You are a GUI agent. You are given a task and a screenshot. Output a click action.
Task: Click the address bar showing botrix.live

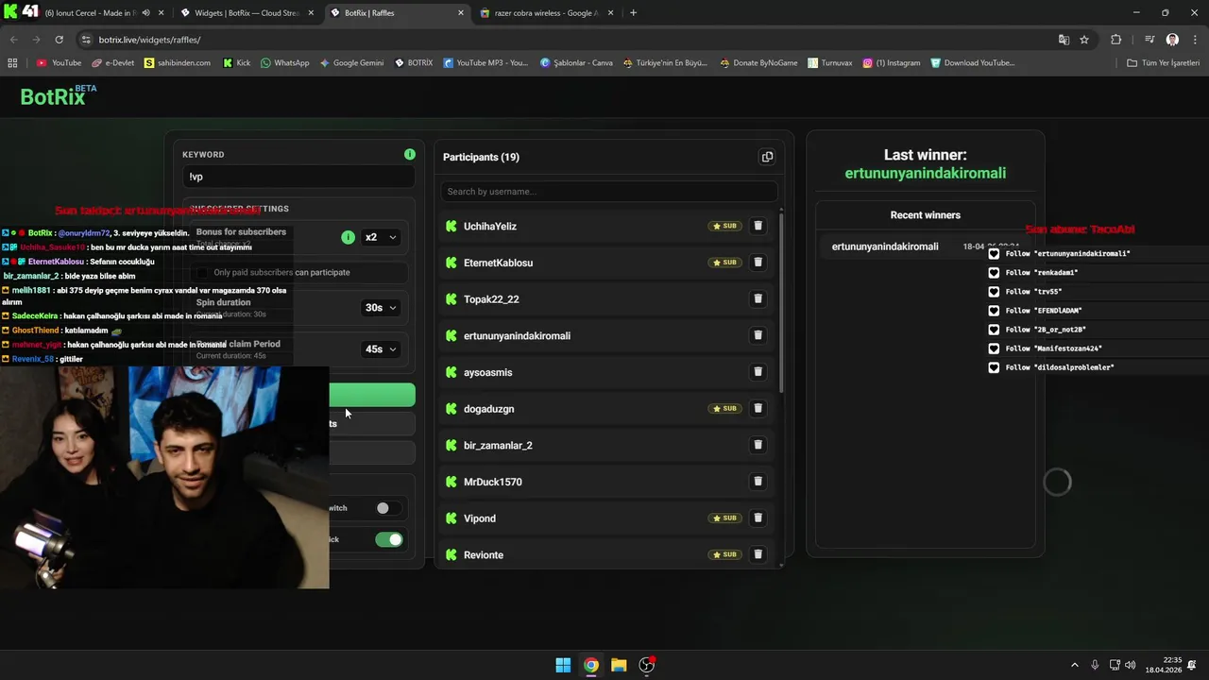(x=567, y=40)
